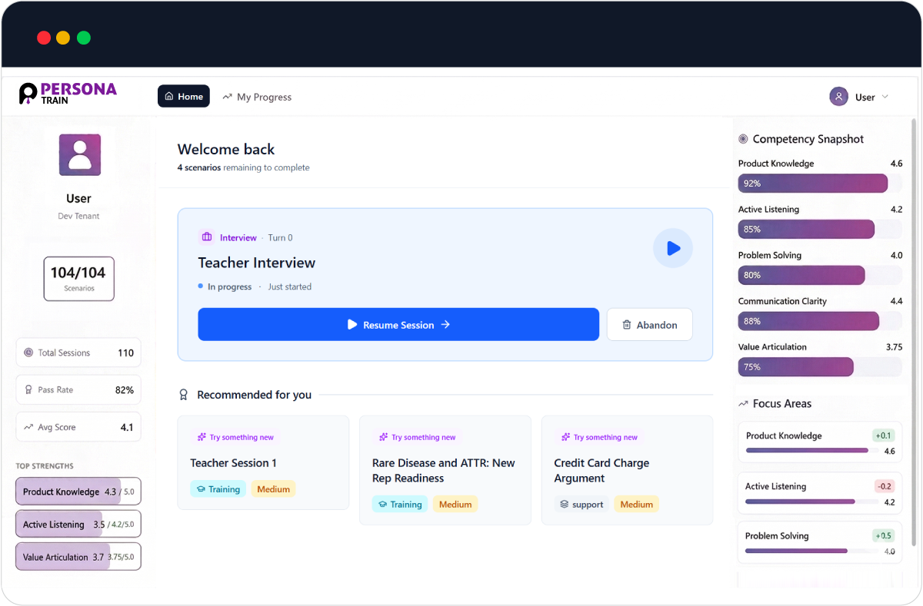This screenshot has width=923, height=606.
Task: Click the Product Knowledge 92% progress bar
Action: coord(812,183)
